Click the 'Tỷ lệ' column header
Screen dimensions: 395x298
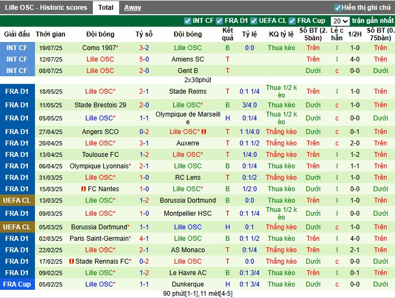tap(249, 34)
